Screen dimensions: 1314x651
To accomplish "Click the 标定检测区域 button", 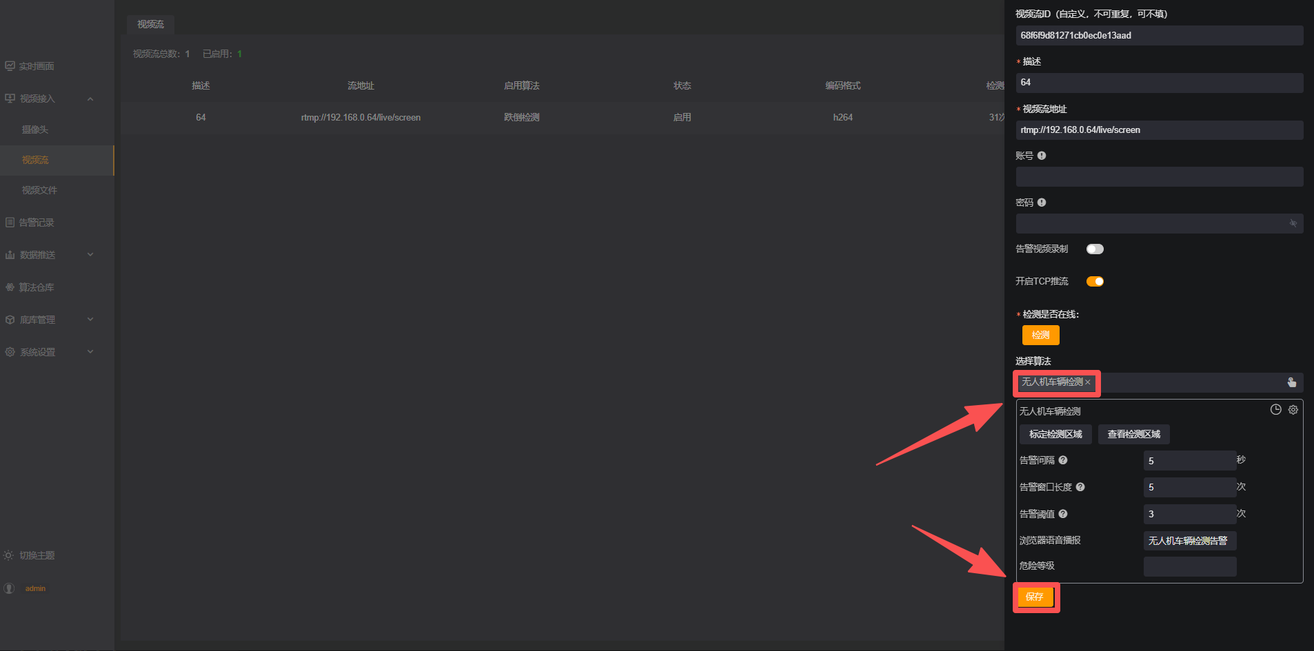I will [x=1055, y=435].
